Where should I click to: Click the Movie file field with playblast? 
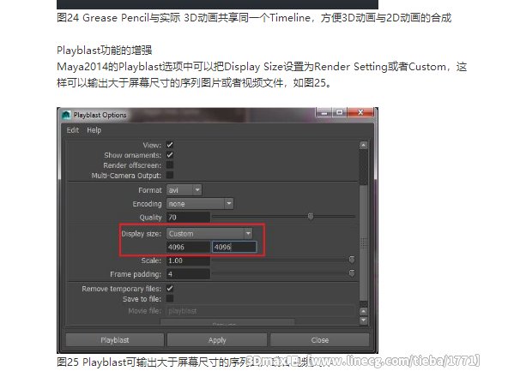pyautogui.click(x=261, y=311)
